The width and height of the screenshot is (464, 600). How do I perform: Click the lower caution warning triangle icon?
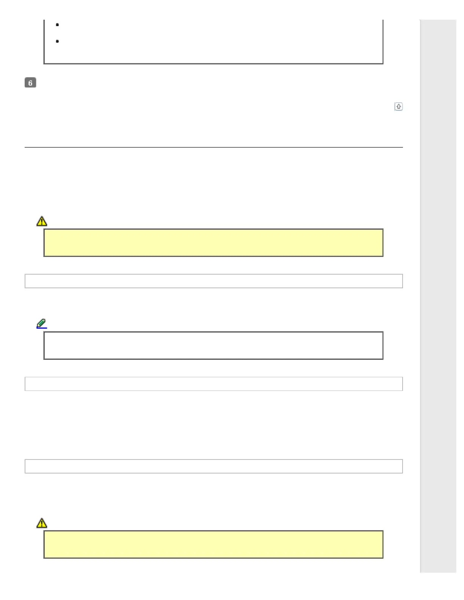click(42, 523)
